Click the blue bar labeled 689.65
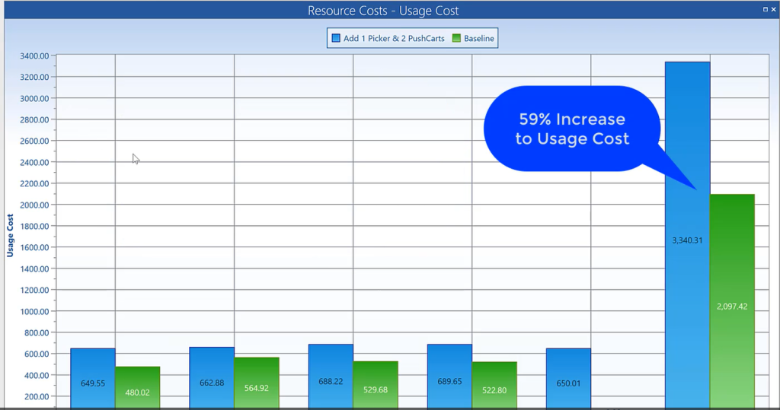Screen dimensions: 780x410 tap(449, 377)
